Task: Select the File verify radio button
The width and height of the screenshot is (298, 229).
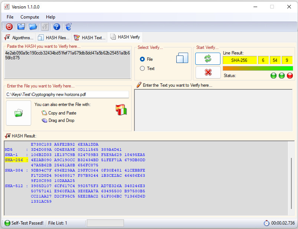Action: pyautogui.click(x=142, y=59)
